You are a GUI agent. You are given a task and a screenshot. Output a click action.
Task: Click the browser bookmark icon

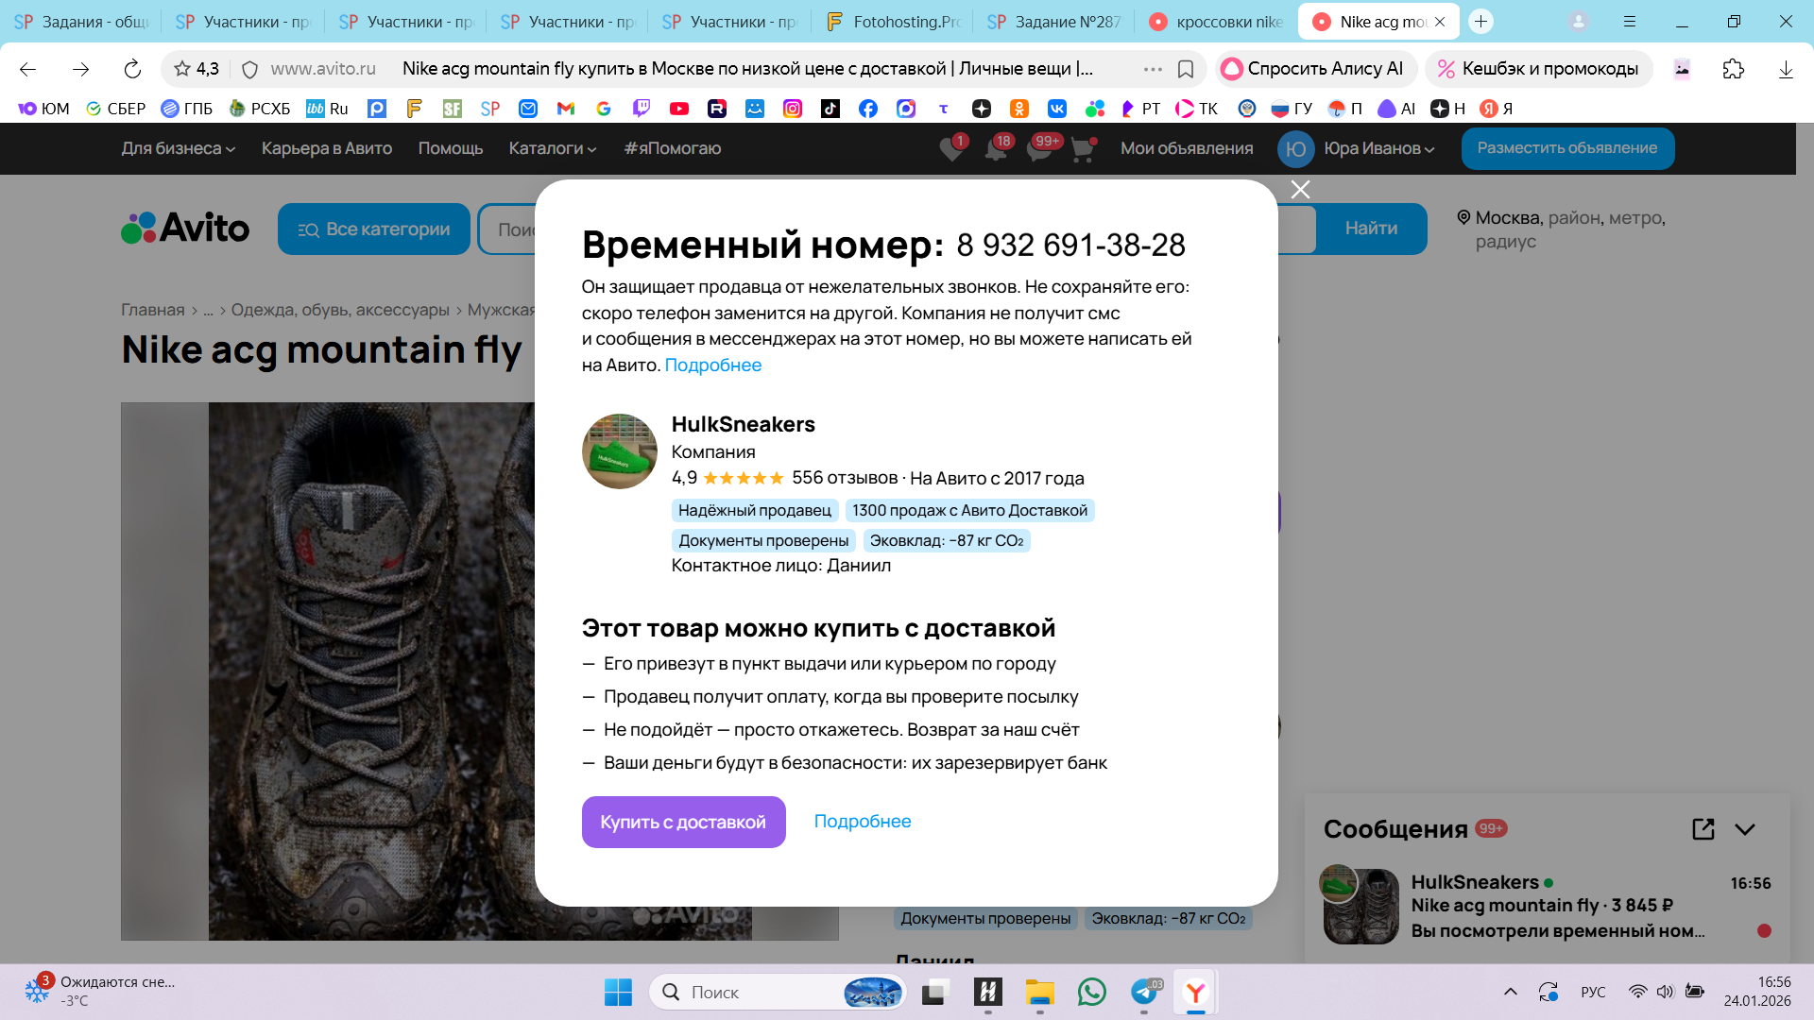click(x=1186, y=69)
